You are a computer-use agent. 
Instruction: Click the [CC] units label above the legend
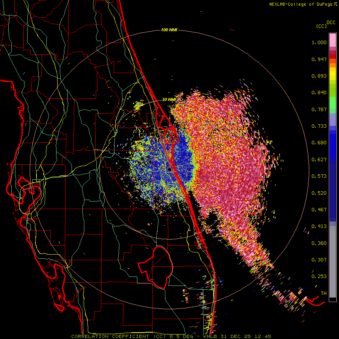click(321, 26)
